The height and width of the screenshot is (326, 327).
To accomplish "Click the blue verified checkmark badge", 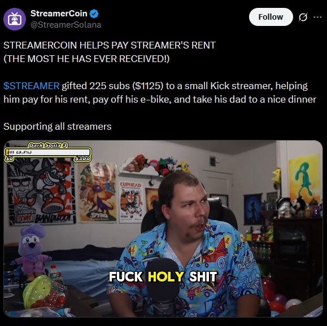I will [94, 14].
